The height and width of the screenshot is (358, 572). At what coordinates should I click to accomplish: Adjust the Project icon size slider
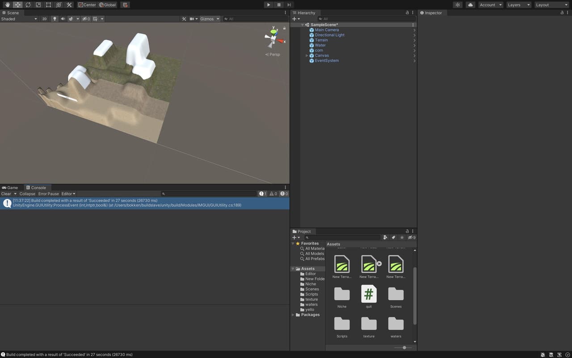[x=404, y=348]
